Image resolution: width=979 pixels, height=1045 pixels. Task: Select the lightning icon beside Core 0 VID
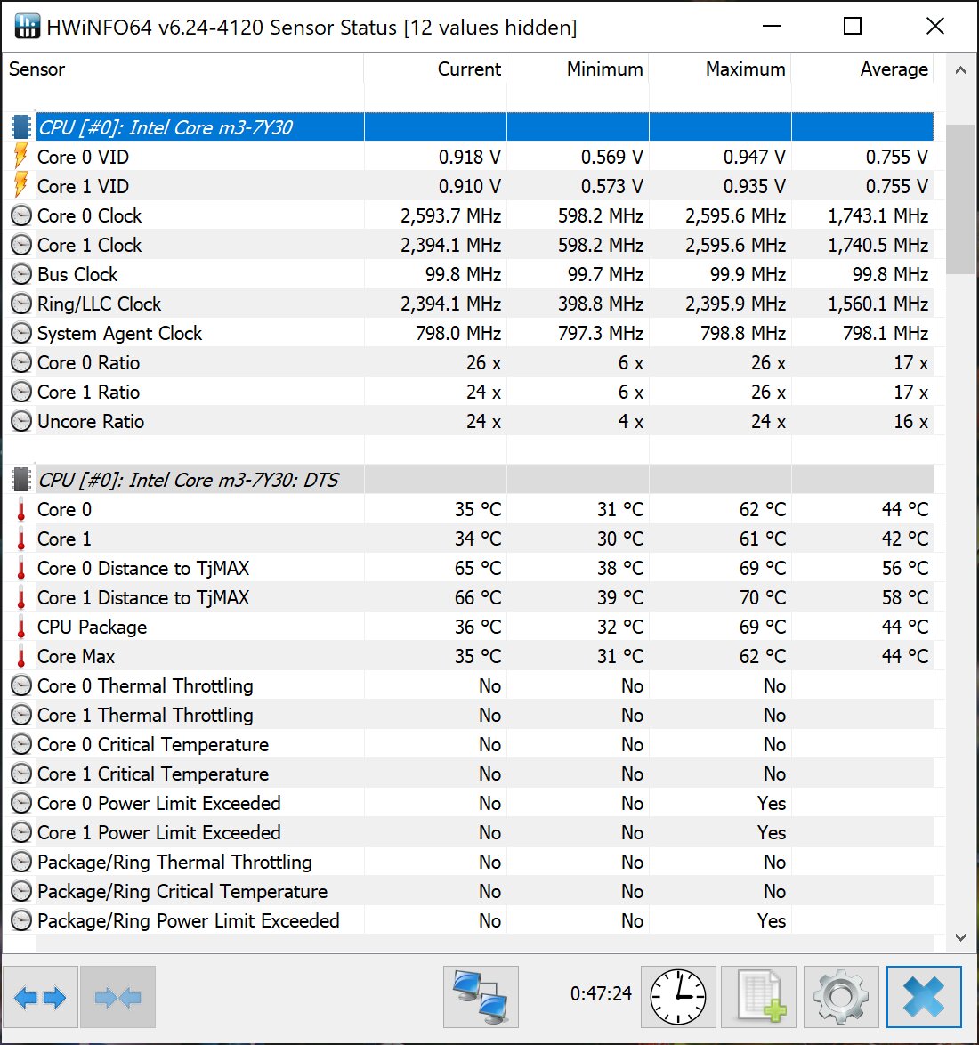click(21, 157)
